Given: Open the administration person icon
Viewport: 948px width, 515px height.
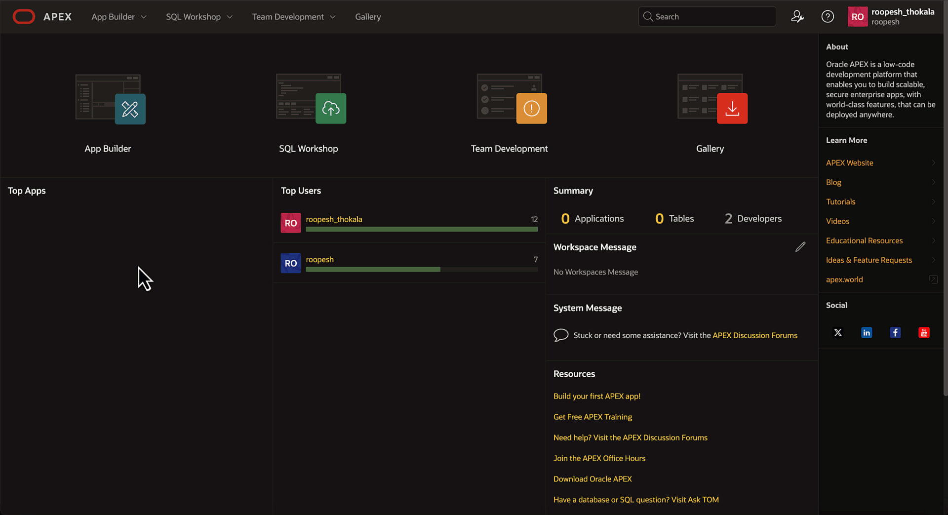Looking at the screenshot, I should tap(798, 16).
